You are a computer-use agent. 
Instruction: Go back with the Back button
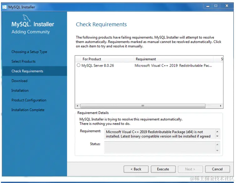point(136,169)
